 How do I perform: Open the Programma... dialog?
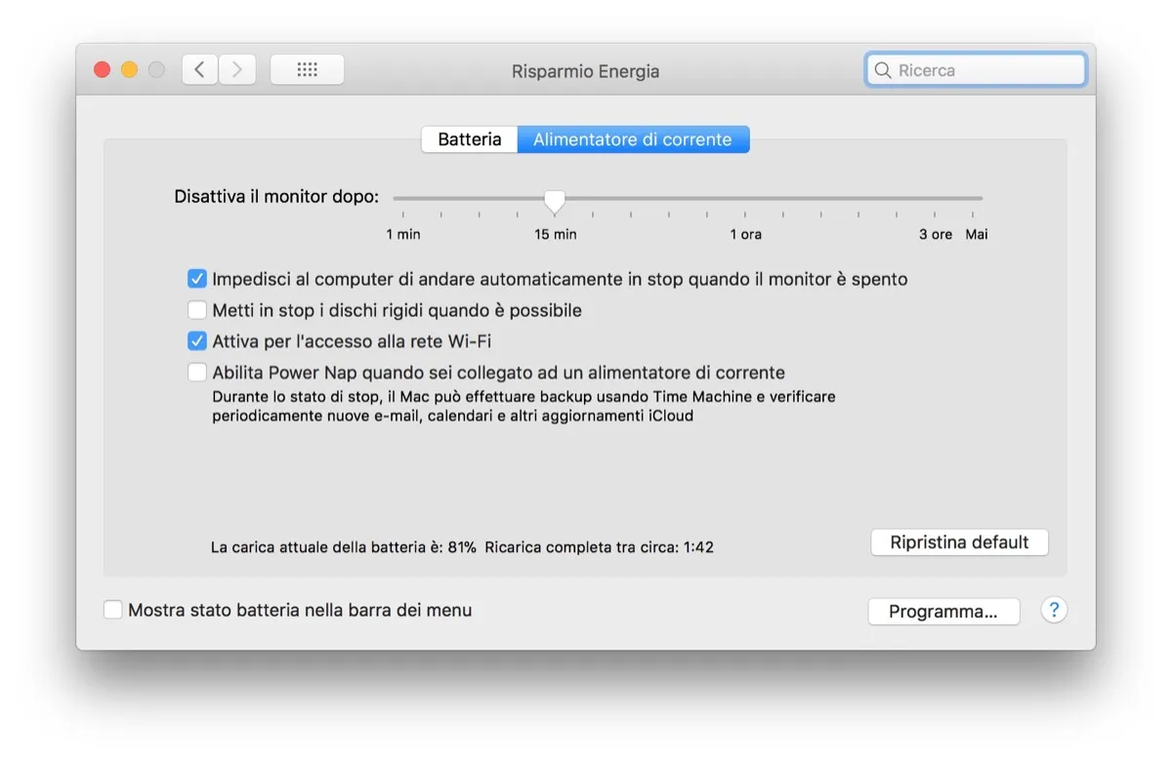[x=943, y=612]
